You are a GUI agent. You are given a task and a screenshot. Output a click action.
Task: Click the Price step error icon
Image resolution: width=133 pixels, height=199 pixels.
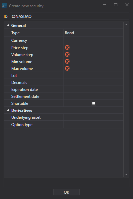pos(67,47)
